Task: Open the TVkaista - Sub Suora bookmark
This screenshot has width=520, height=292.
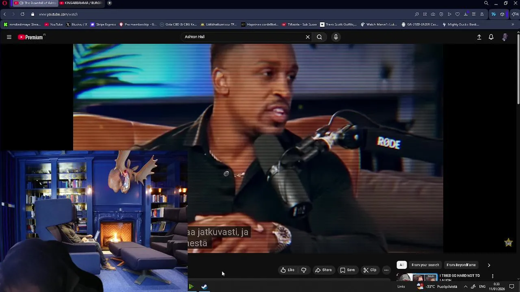Action: point(299,24)
